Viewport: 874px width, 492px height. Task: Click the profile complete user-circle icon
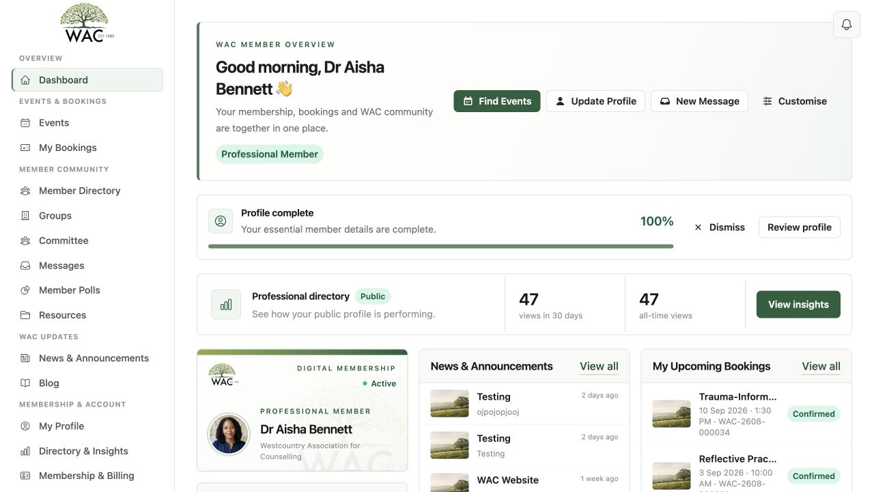pyautogui.click(x=221, y=221)
